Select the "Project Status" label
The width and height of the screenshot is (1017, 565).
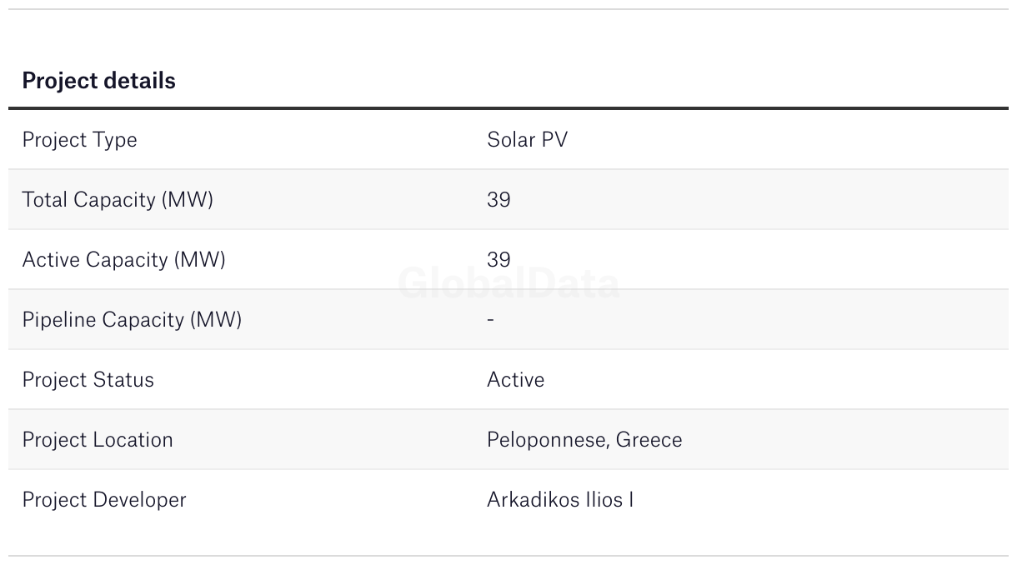point(88,380)
